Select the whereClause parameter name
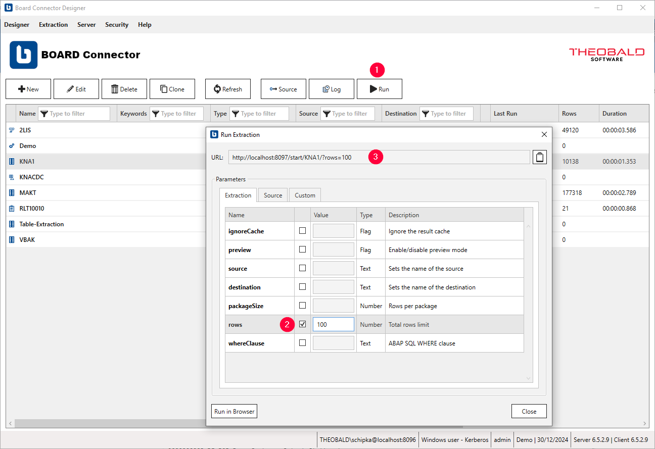Viewport: 655px width, 449px height. tap(246, 343)
